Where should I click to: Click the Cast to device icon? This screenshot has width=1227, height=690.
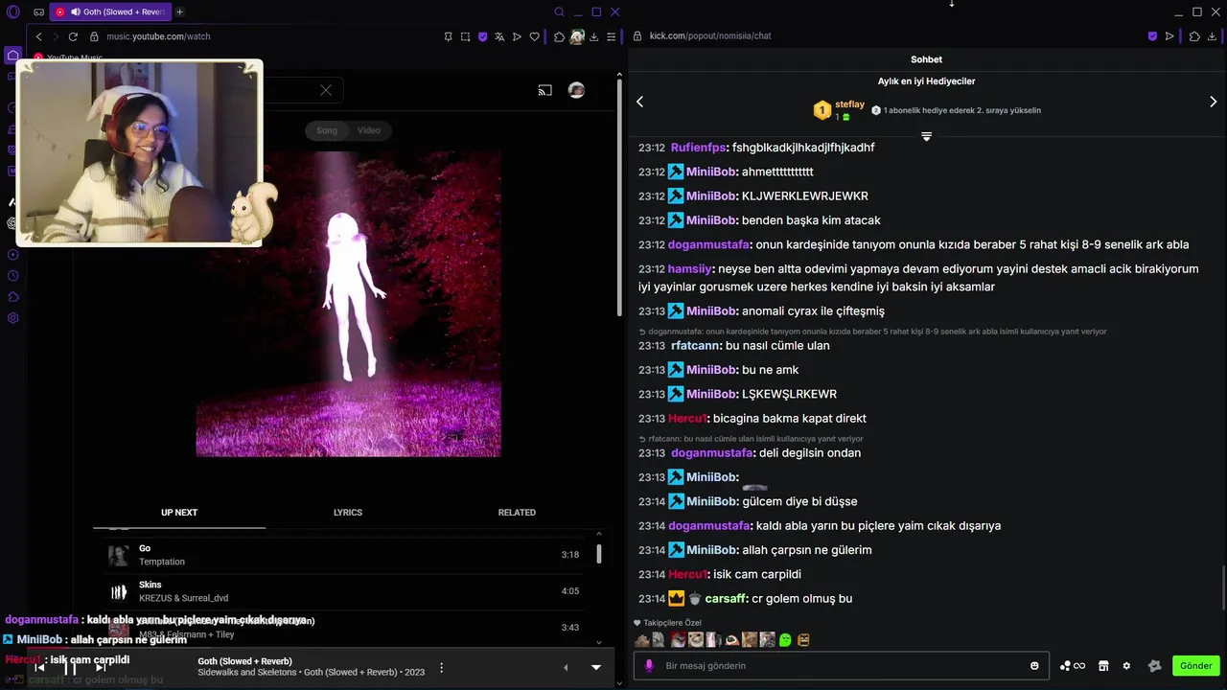coord(544,90)
